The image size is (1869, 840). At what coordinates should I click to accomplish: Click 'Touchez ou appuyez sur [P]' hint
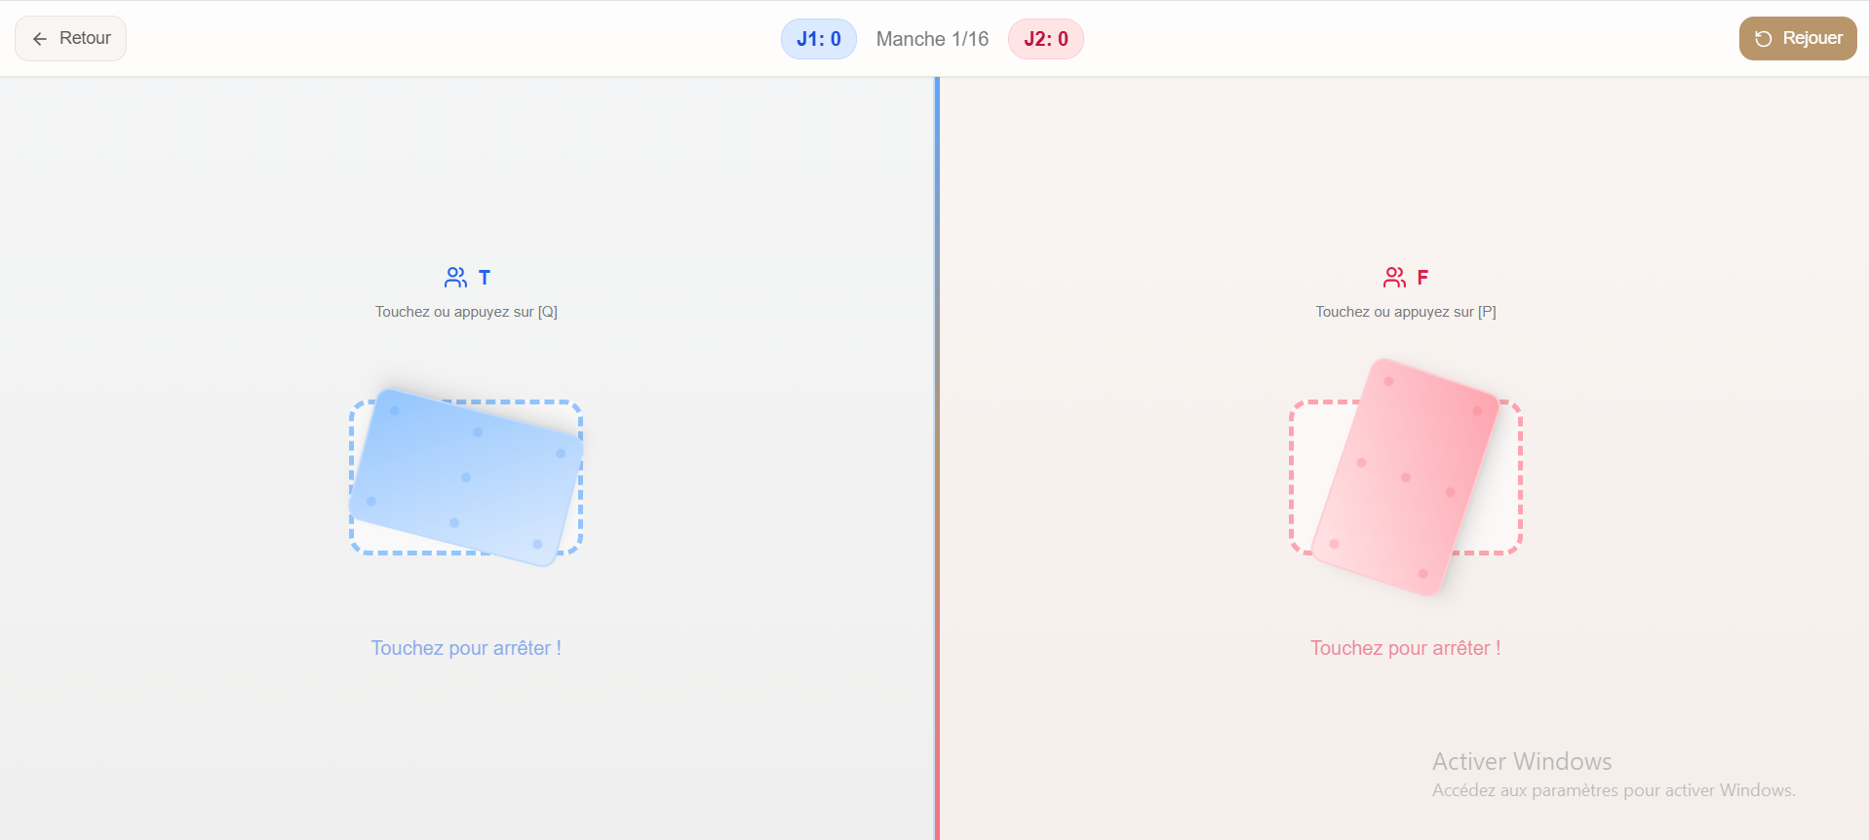(1405, 312)
